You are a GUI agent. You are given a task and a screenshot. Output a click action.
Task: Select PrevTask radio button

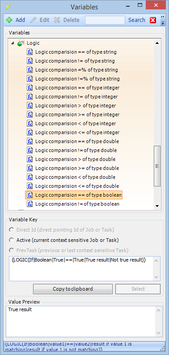[11, 250]
